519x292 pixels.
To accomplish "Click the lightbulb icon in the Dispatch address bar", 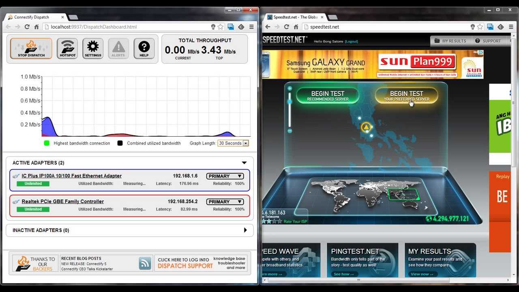I will click(213, 27).
